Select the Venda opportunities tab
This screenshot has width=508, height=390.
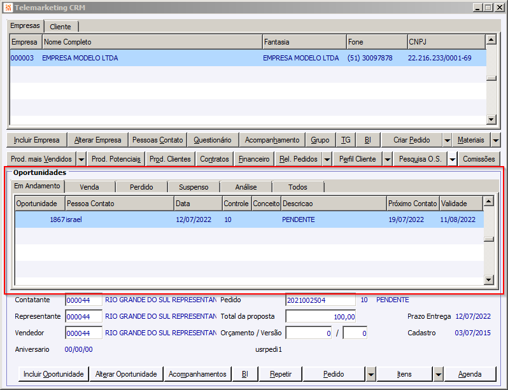pyautogui.click(x=89, y=187)
